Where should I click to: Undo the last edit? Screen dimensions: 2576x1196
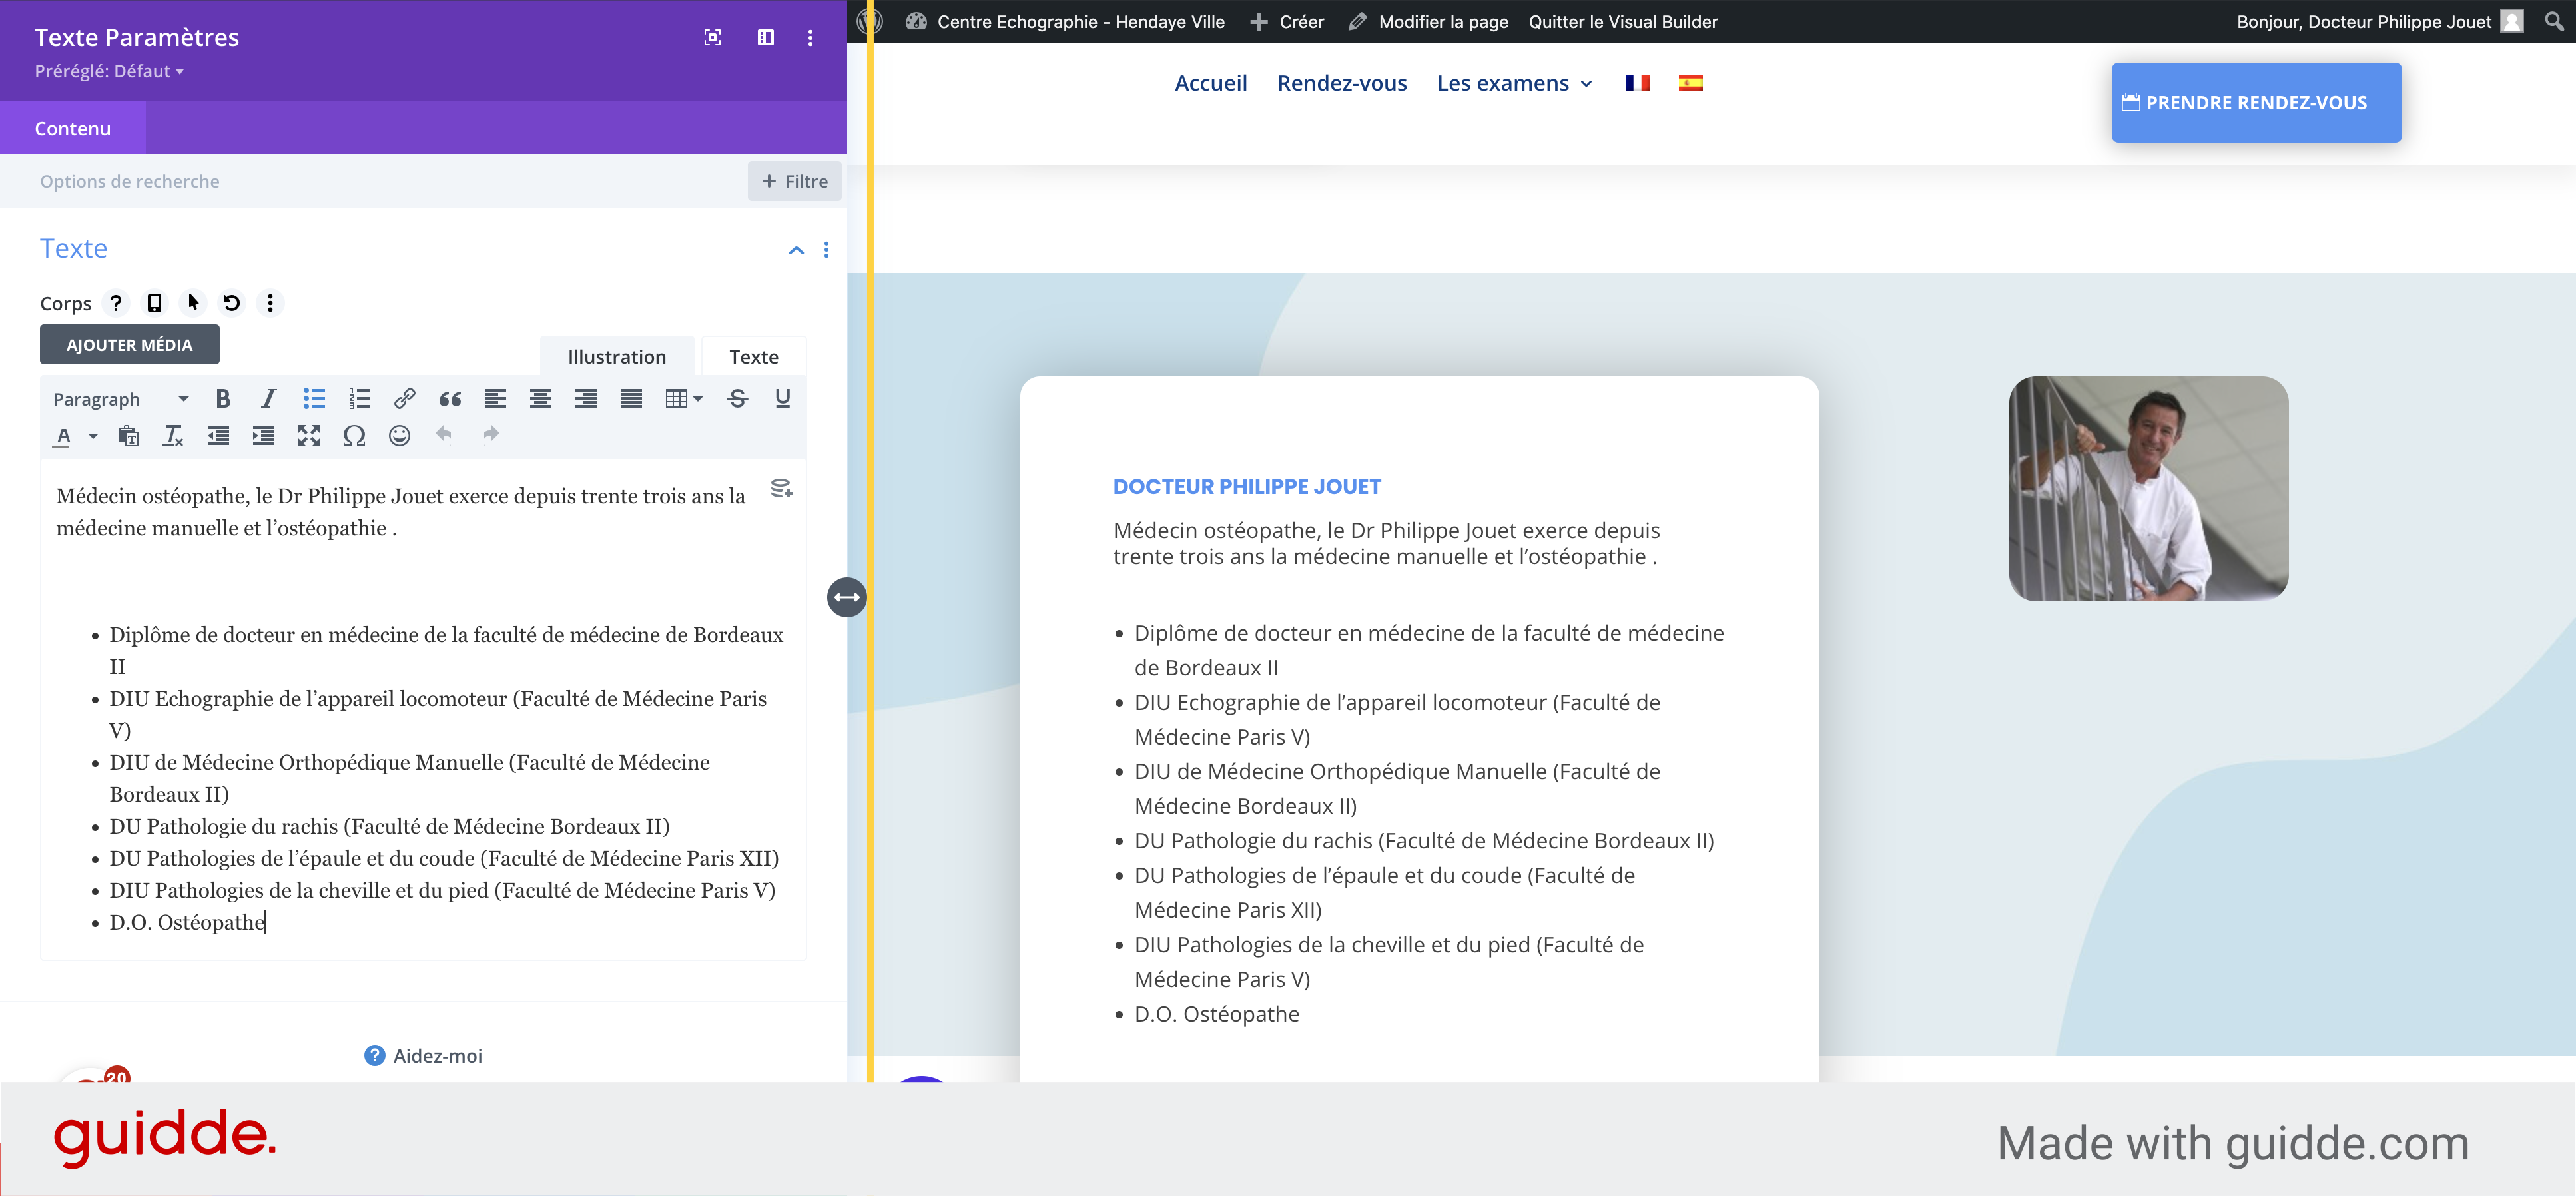444,434
